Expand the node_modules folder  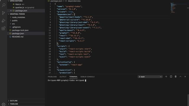coord(11,17)
